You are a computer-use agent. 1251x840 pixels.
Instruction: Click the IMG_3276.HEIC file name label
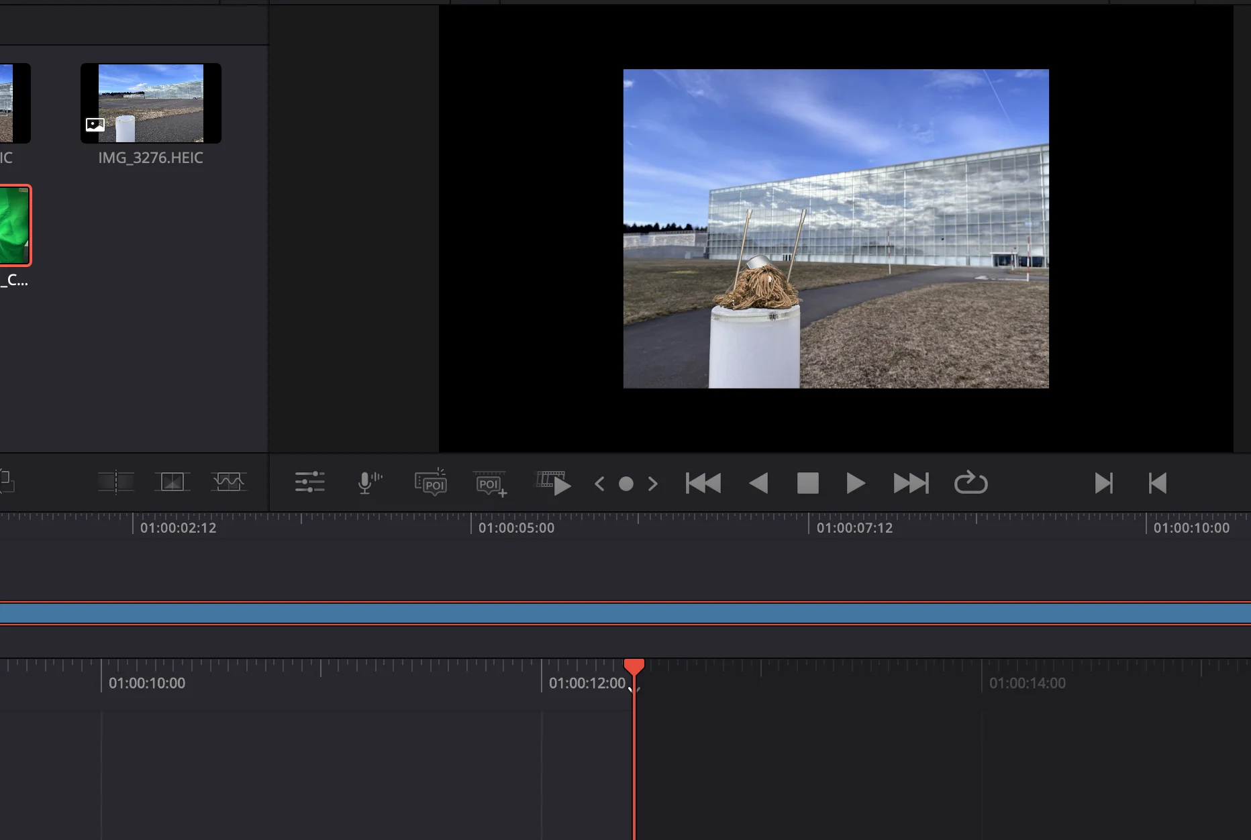[150, 158]
